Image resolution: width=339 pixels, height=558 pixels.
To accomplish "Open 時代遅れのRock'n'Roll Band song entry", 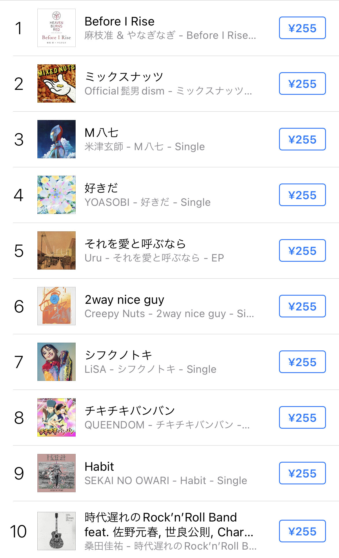I will click(x=161, y=517).
